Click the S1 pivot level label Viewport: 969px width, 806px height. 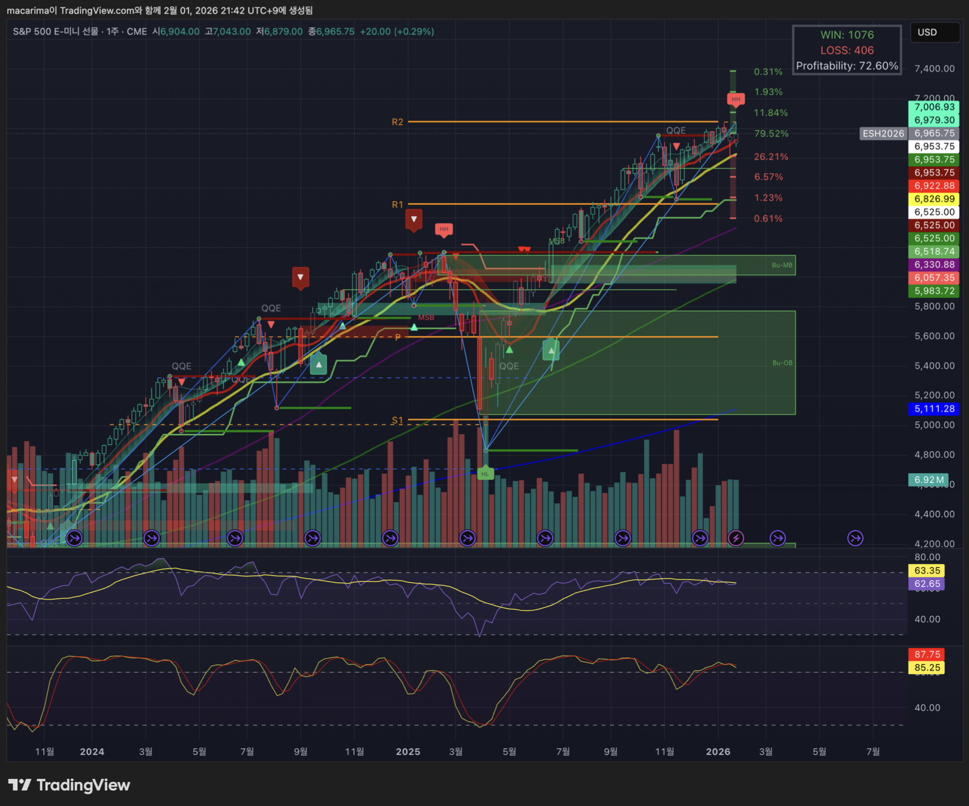click(397, 420)
